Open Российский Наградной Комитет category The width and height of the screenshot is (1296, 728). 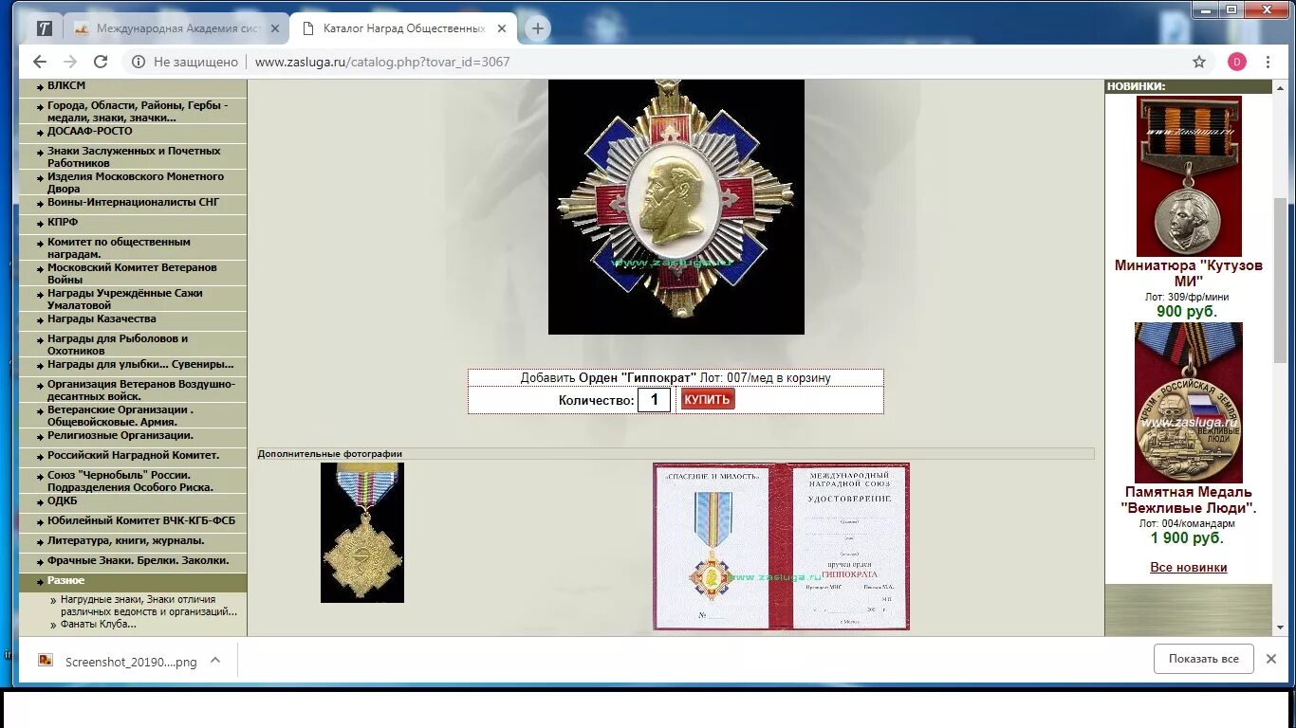click(133, 455)
